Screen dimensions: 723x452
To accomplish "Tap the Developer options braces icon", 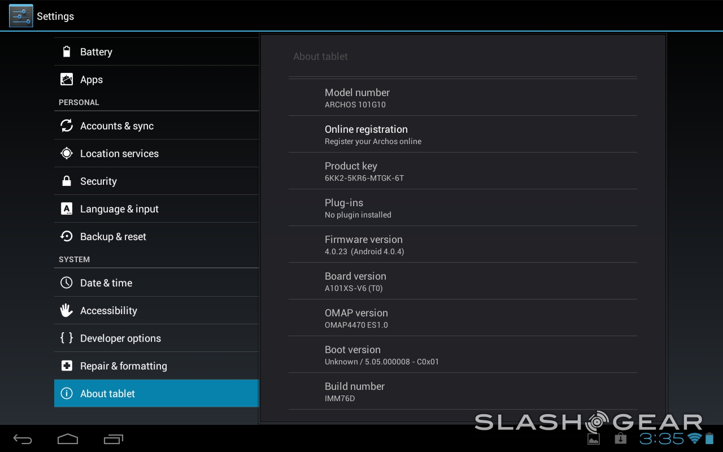I will (x=67, y=338).
